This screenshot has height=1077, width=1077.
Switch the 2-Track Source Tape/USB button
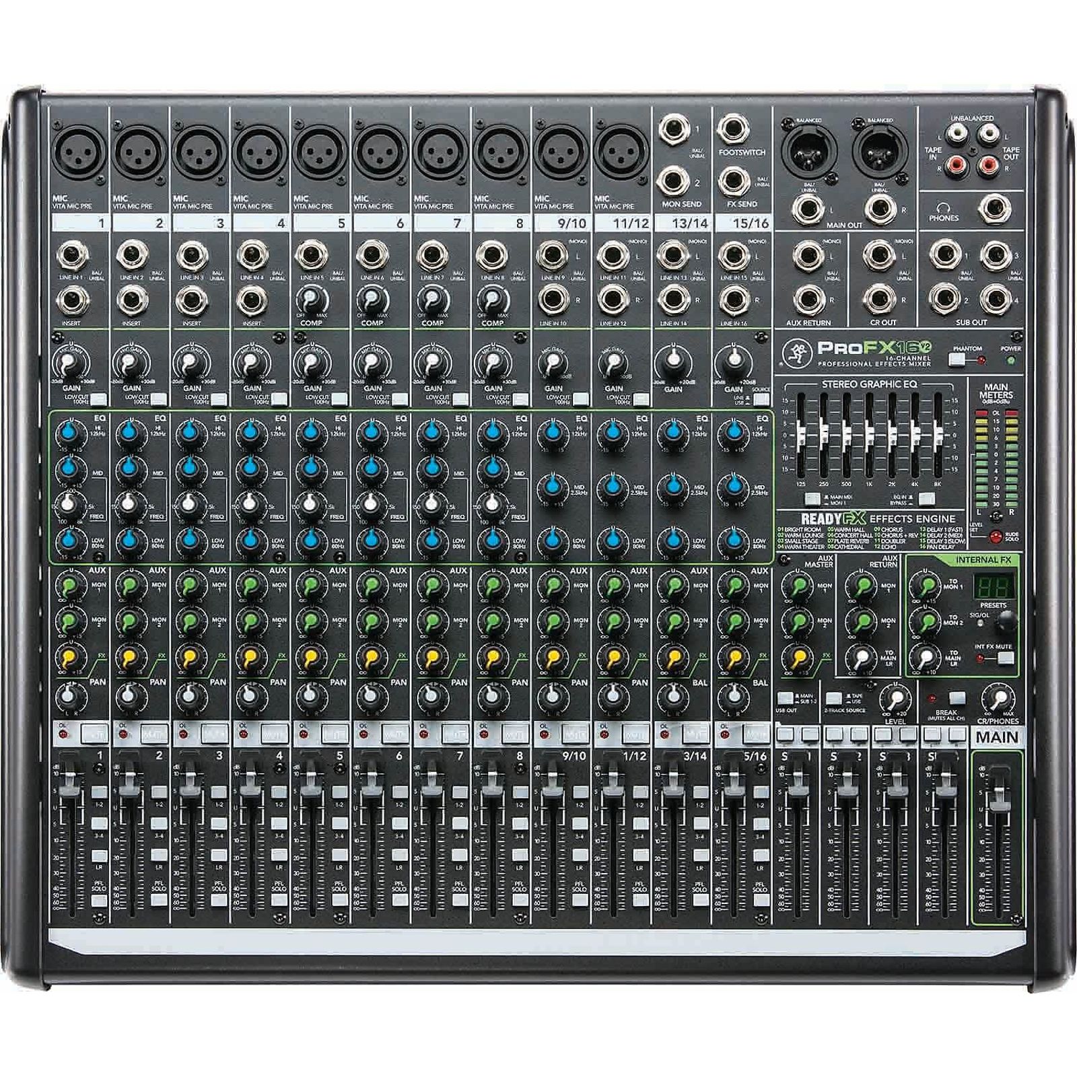(835, 699)
